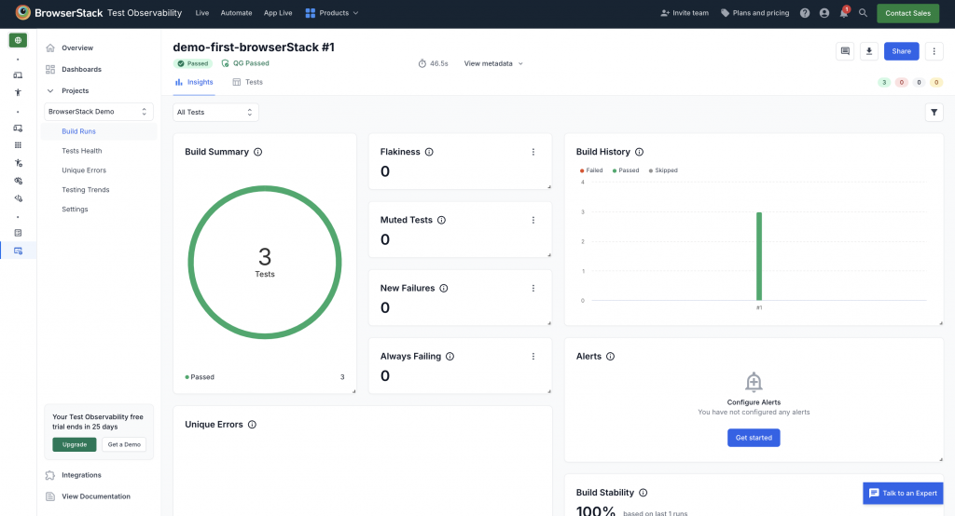The width and height of the screenshot is (955, 516).
Task: Show the Build Summary info icon
Action: 257,152
